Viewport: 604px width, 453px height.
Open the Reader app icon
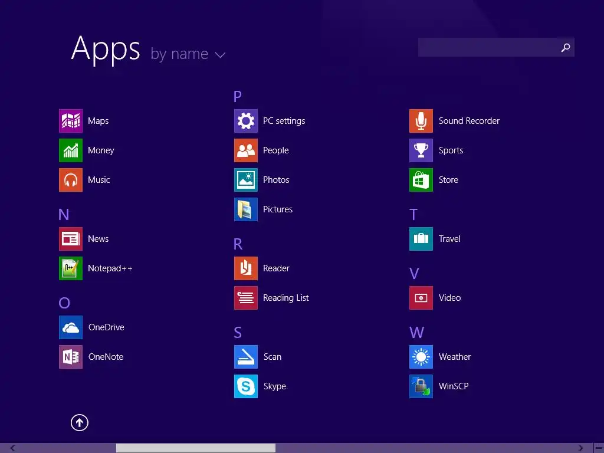246,268
